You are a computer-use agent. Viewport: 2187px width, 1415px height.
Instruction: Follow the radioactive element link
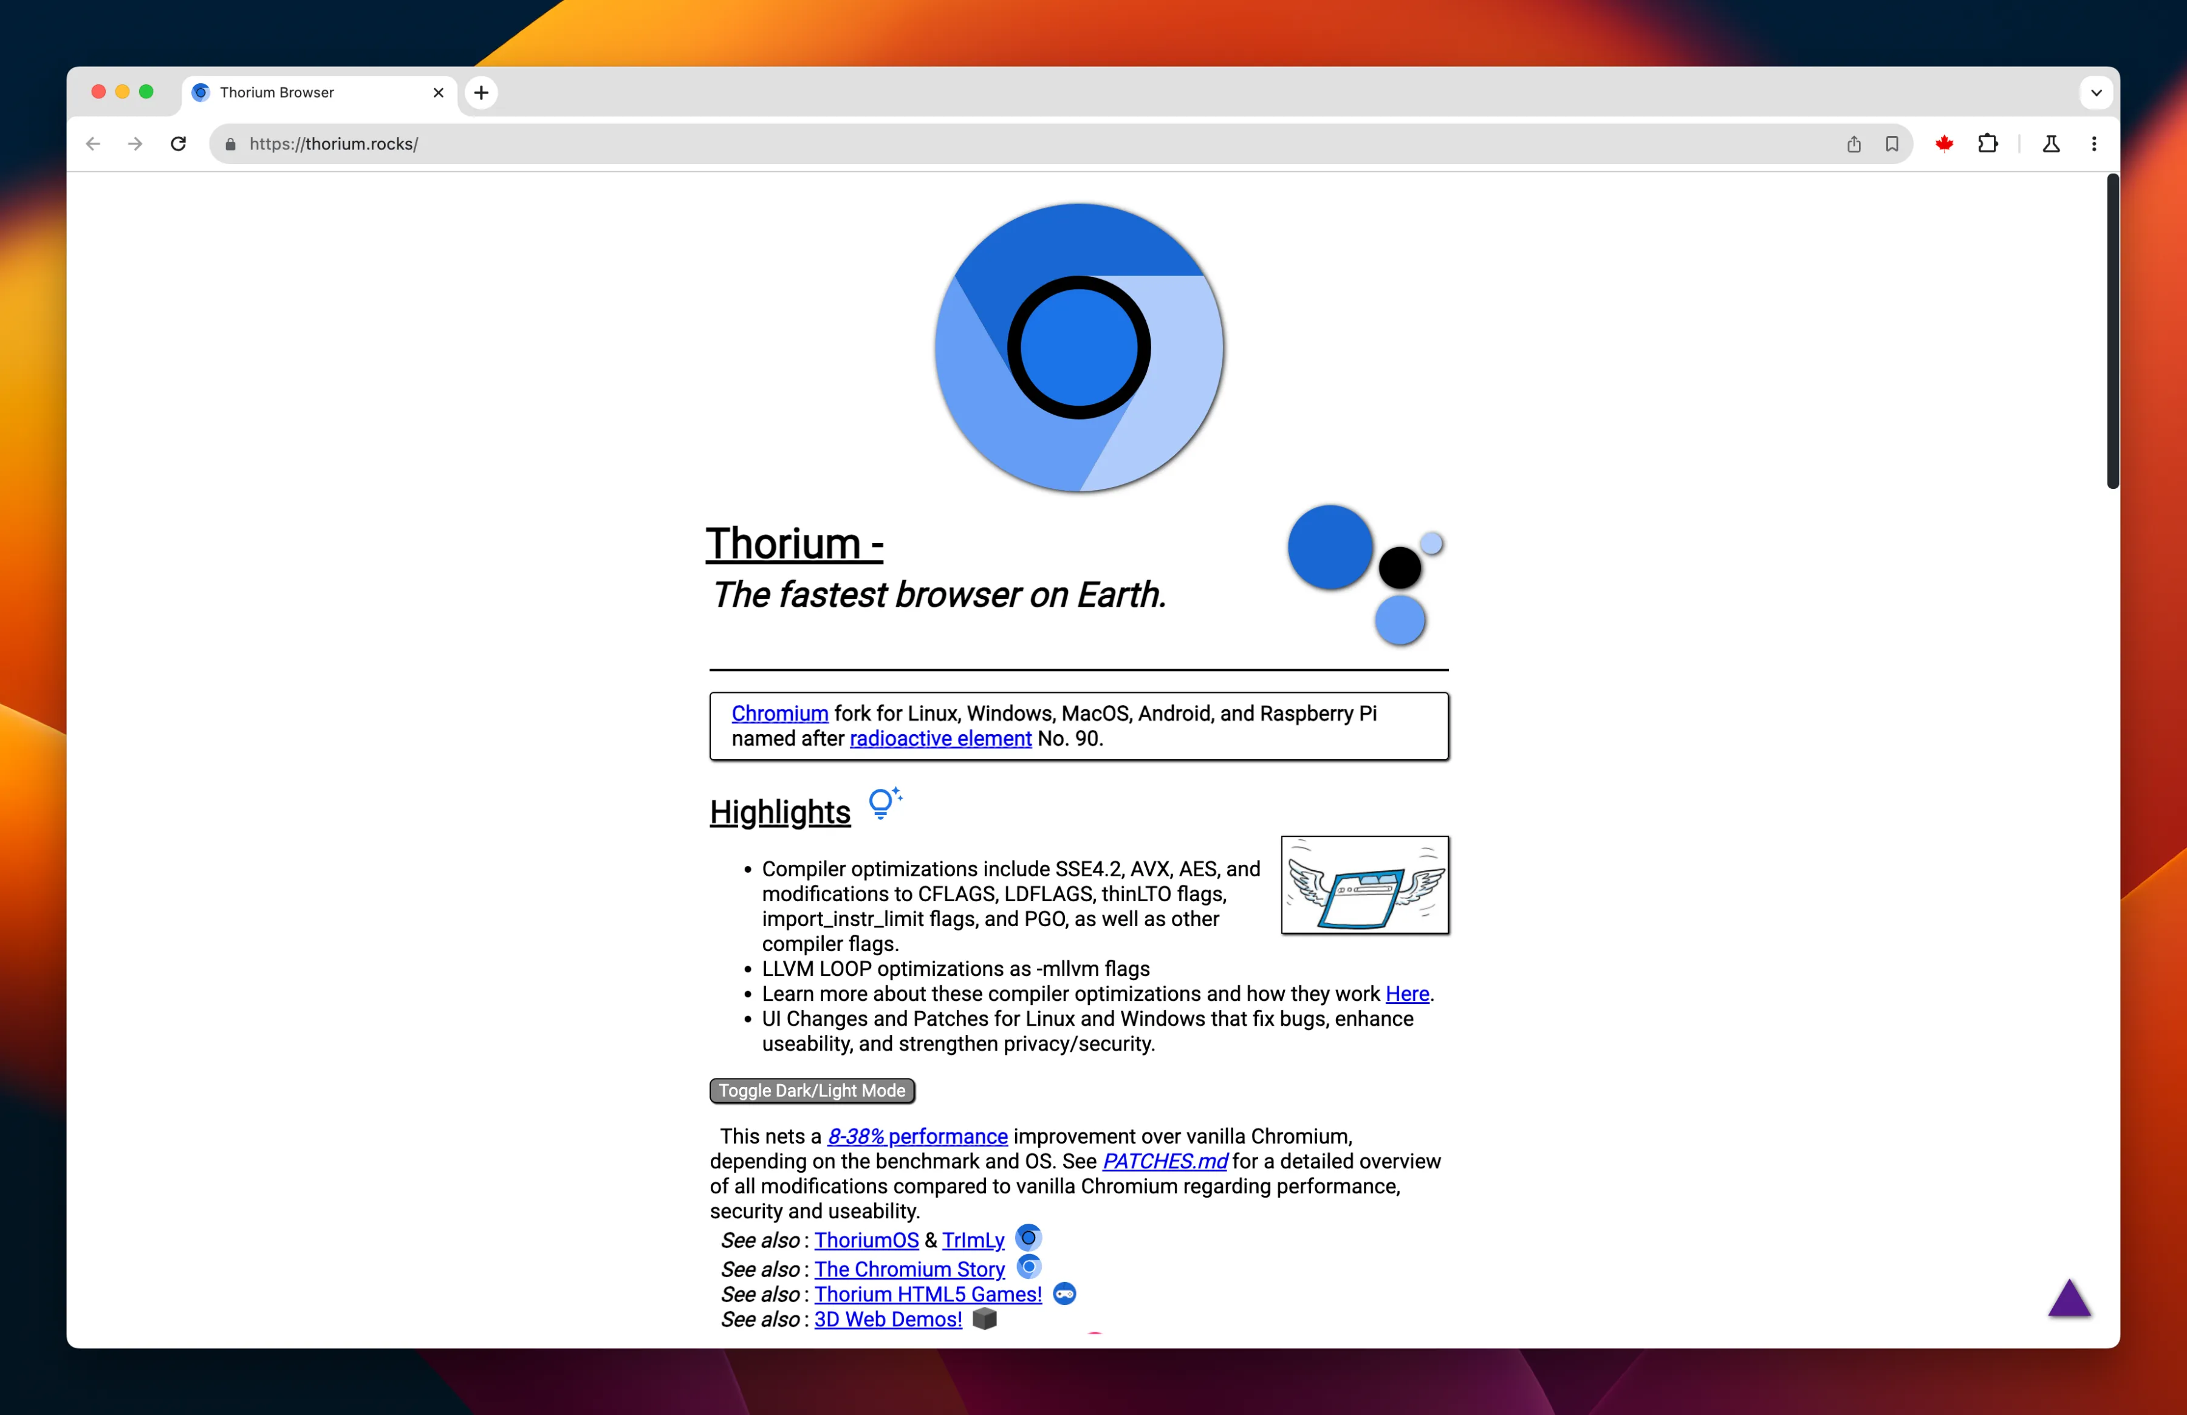940,738
